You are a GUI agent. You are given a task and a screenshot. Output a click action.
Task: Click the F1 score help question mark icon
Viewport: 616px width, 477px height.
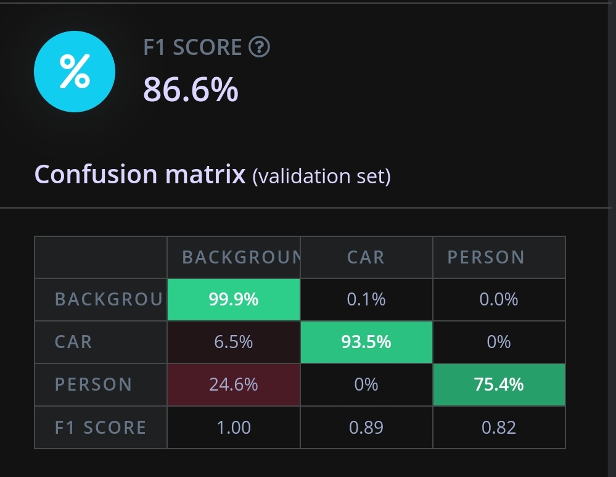[259, 48]
